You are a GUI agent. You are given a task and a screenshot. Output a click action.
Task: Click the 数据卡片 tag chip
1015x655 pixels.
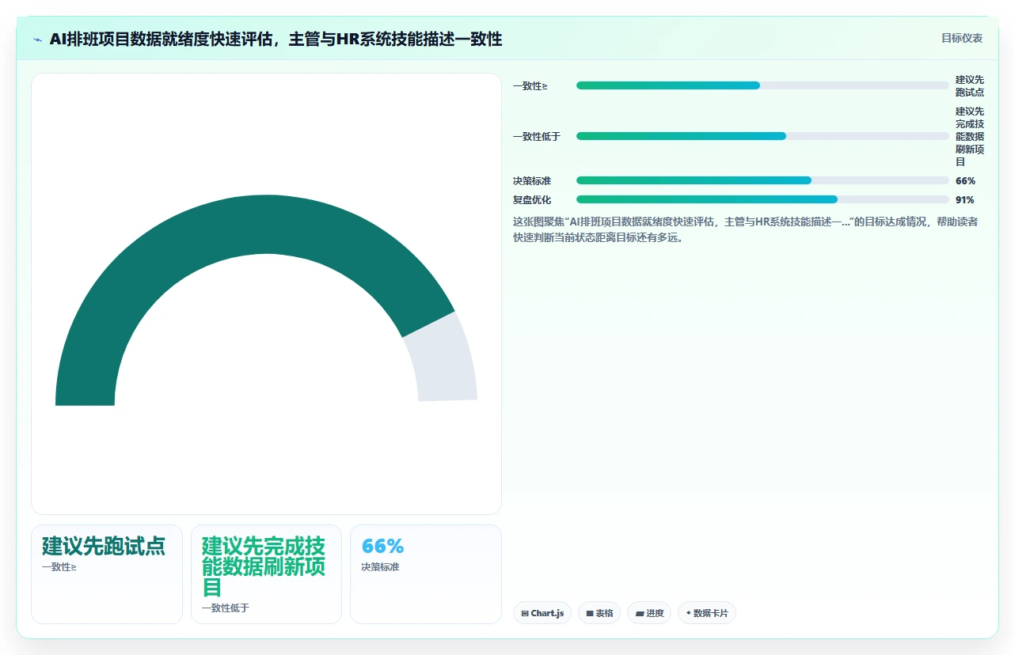[x=707, y=613]
